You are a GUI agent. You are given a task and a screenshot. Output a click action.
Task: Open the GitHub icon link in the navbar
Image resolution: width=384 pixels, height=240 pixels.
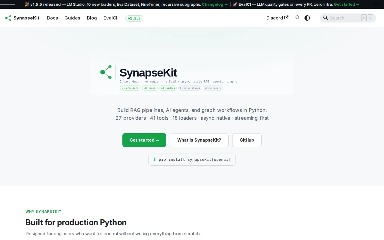point(297,17)
